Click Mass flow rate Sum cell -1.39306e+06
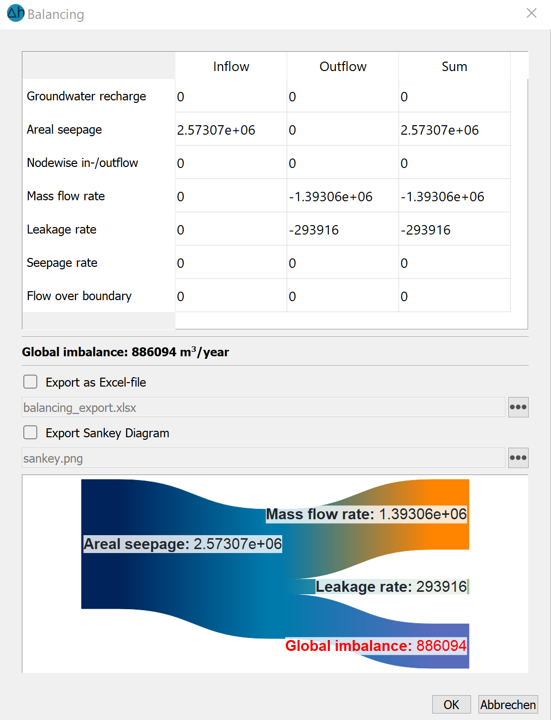This screenshot has height=720, width=551. (455, 196)
